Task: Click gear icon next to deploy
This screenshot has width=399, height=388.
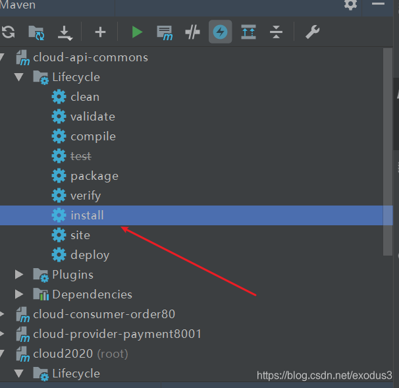Action: (59, 255)
